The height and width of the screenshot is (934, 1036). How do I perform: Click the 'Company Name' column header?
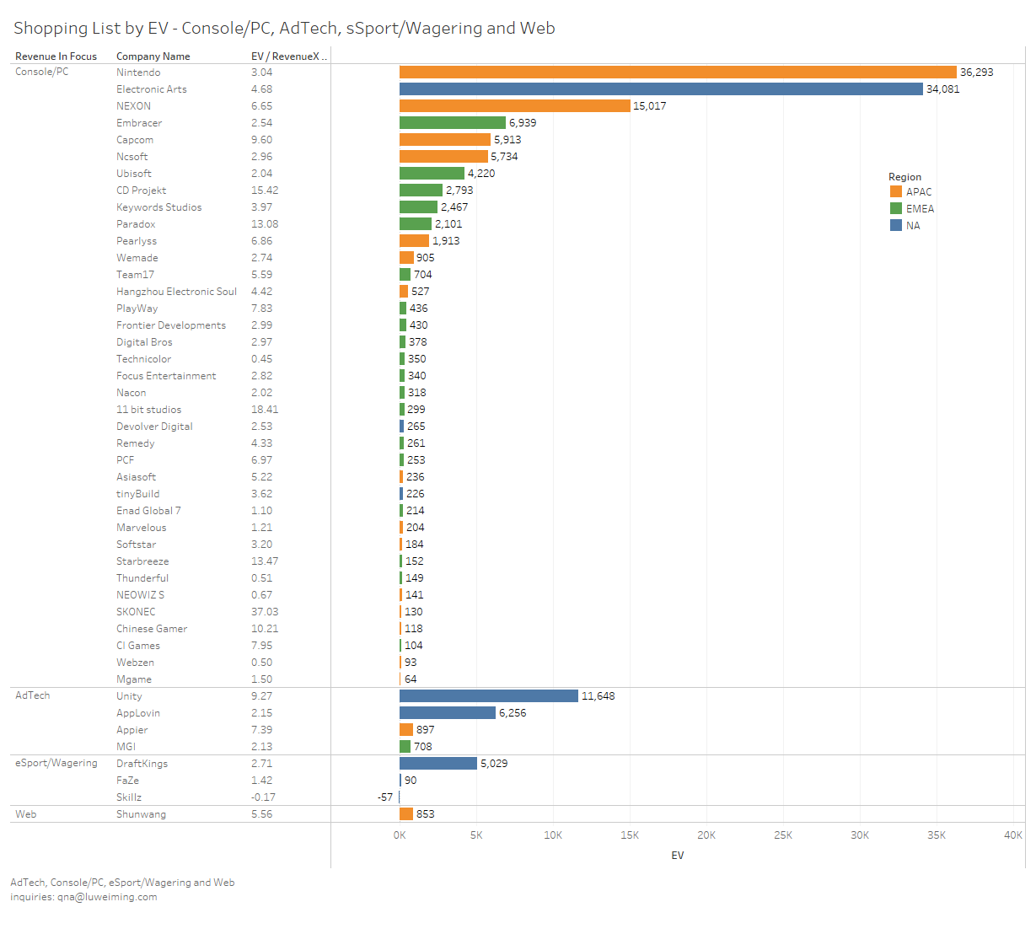[153, 56]
